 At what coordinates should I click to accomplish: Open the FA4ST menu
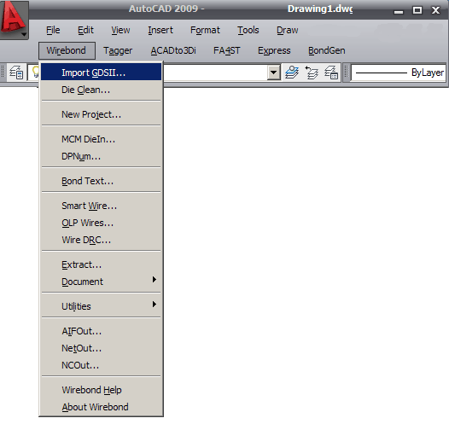click(226, 50)
